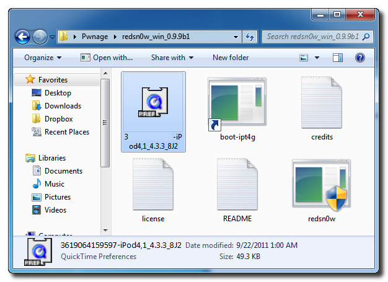Refresh the folder view

coord(250,37)
